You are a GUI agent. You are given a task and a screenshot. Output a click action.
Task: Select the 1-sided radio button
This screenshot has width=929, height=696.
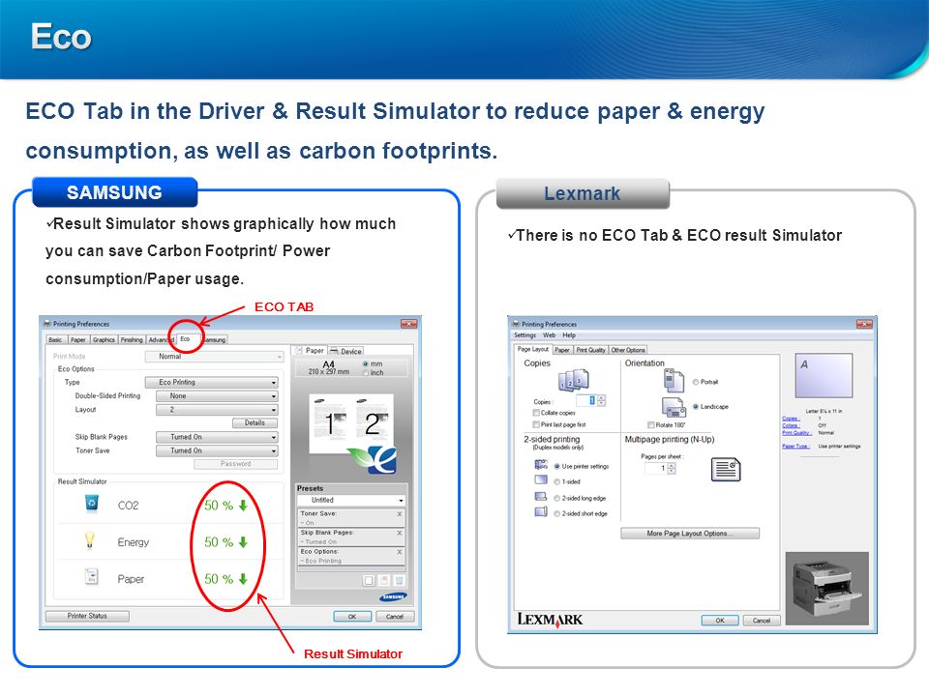click(557, 481)
